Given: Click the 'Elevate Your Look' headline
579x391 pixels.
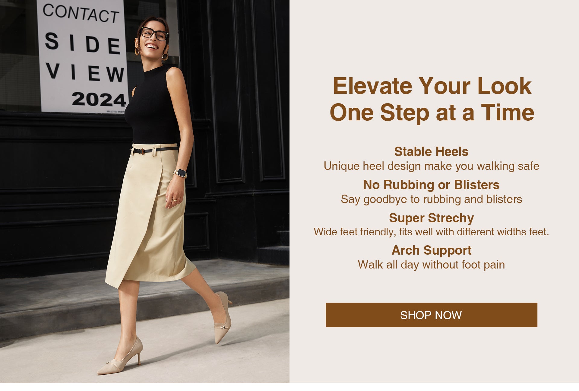Looking at the screenshot, I should pyautogui.click(x=432, y=86).
